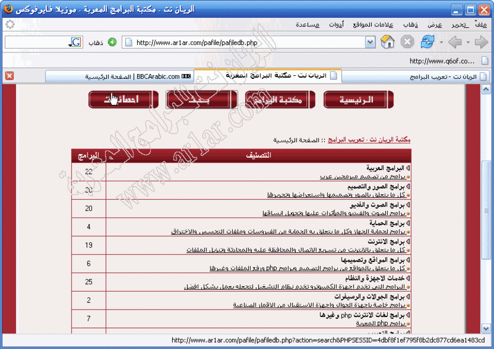This screenshot has height=349, width=494.
Task: Open the عرض menu
Action: [435, 25]
